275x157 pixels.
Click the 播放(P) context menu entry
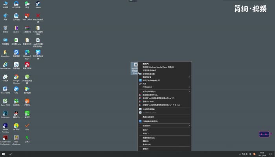[145, 64]
